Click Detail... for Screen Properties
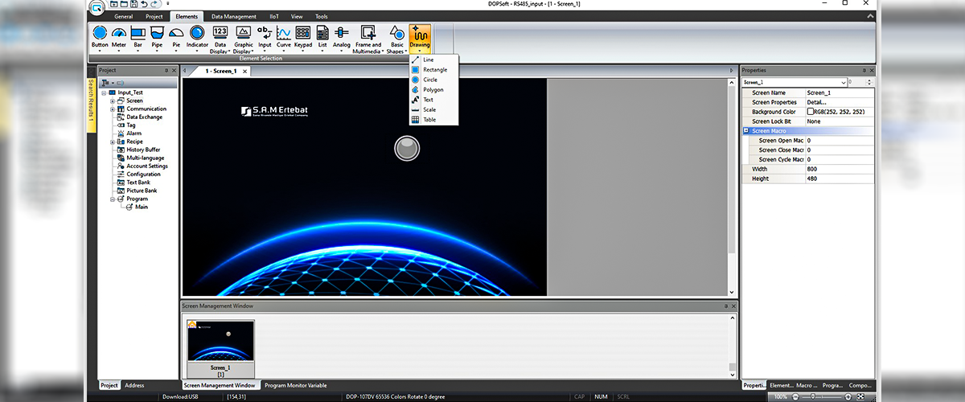Screen dimensions: 965x402 coord(817,102)
